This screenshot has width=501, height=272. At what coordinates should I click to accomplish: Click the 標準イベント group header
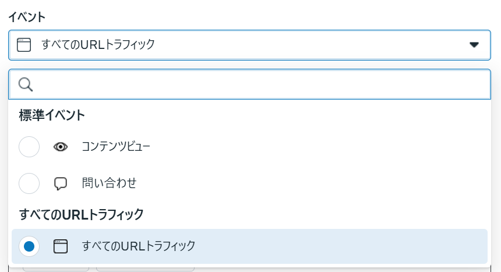pyautogui.click(x=52, y=115)
